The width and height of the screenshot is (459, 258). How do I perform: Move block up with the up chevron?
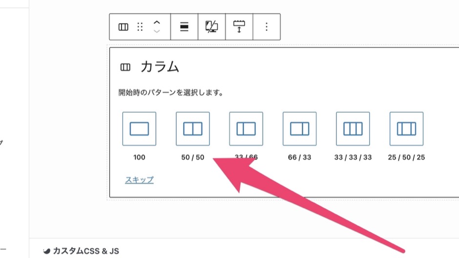pos(157,22)
